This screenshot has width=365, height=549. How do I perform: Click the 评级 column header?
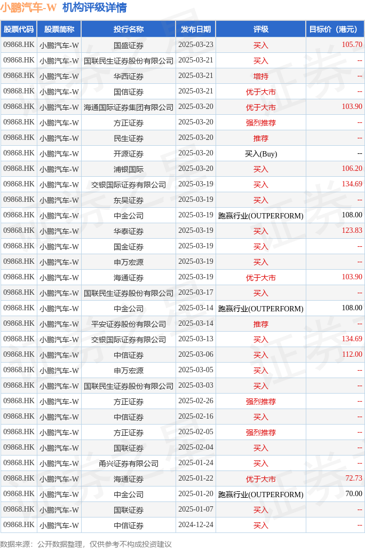click(x=261, y=29)
